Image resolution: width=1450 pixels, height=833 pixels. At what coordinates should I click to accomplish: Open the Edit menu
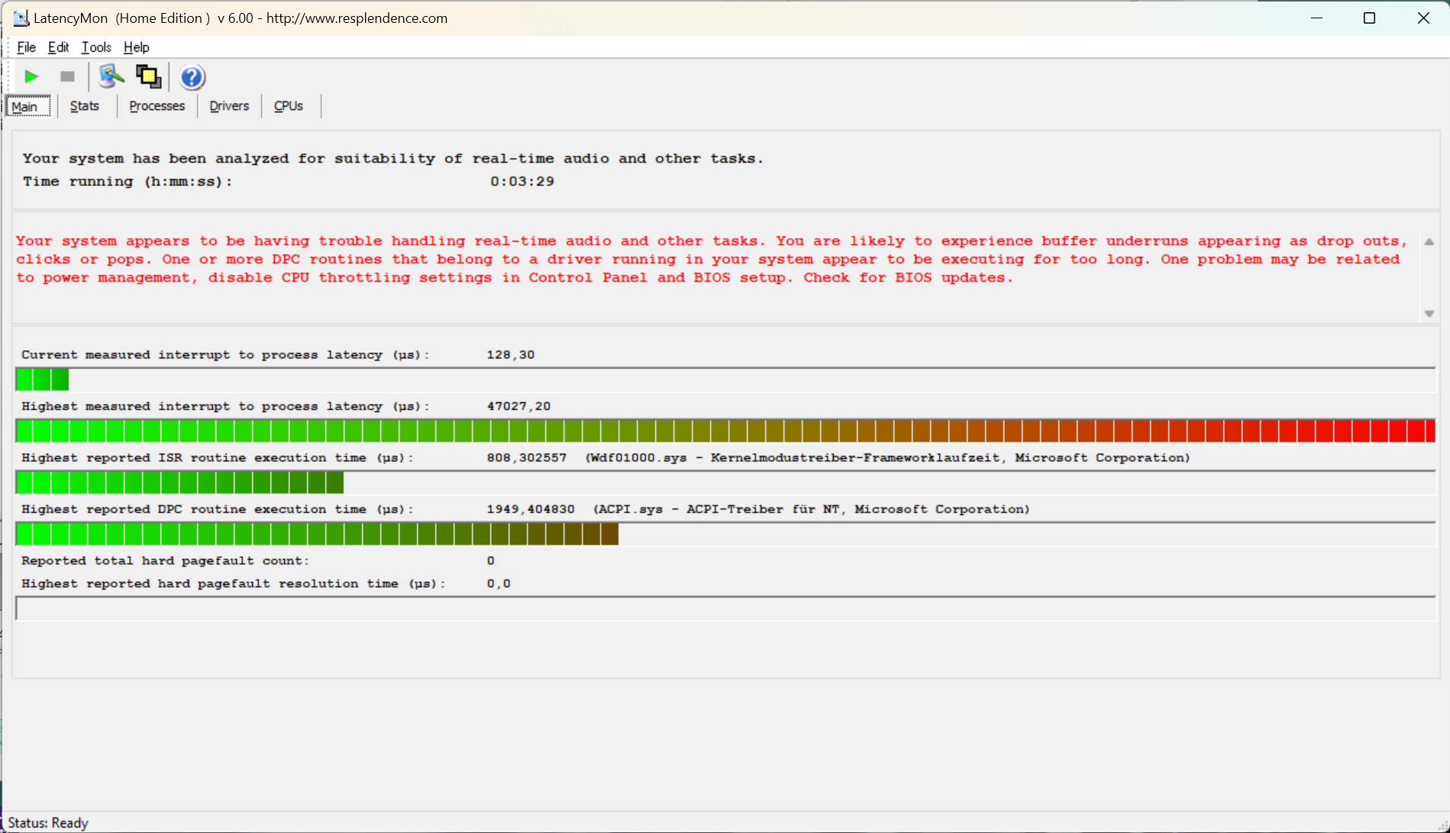(x=58, y=47)
